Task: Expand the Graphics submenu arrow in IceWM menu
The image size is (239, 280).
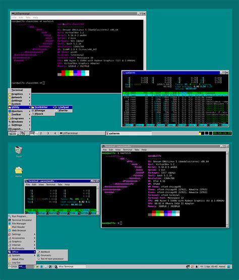Action: click(30, 94)
